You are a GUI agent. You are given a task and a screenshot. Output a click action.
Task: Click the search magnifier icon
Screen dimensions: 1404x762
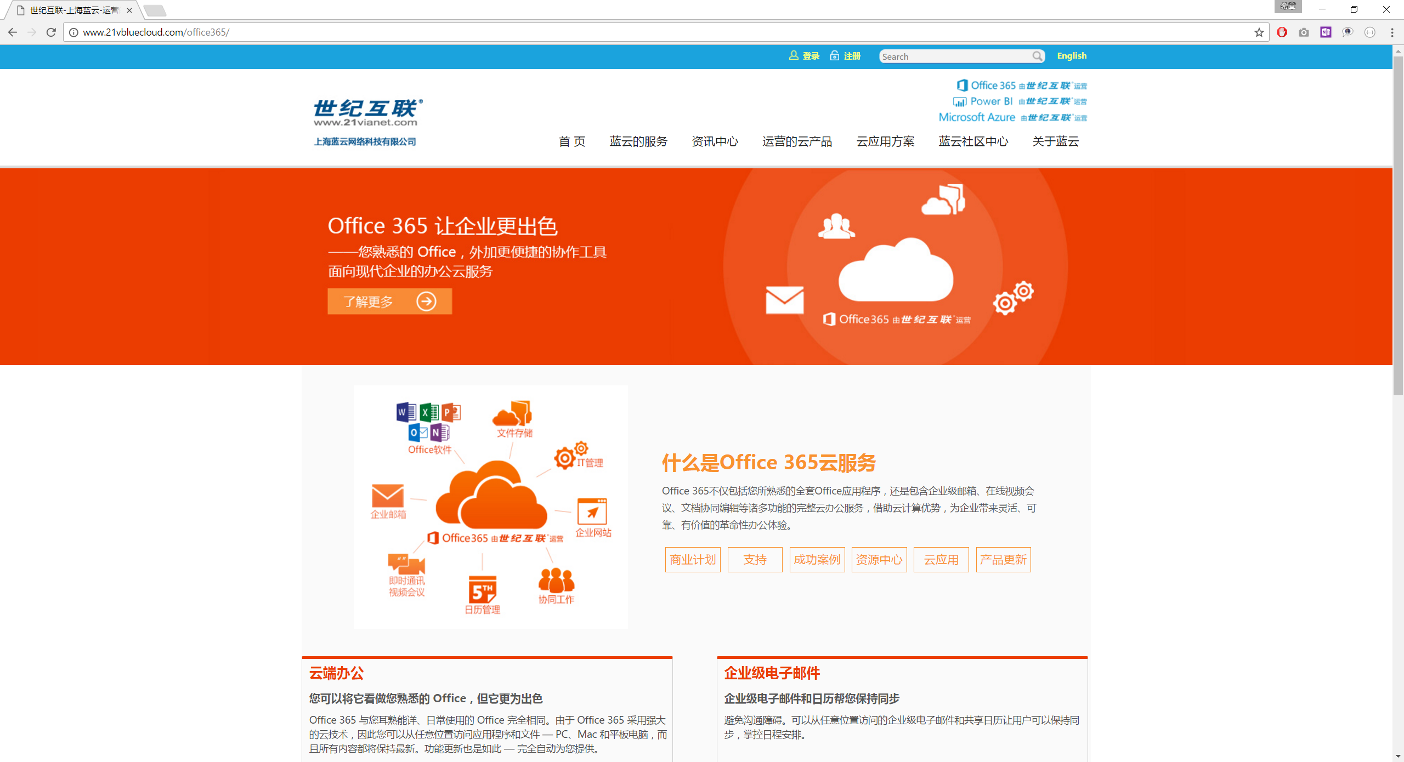1037,56
